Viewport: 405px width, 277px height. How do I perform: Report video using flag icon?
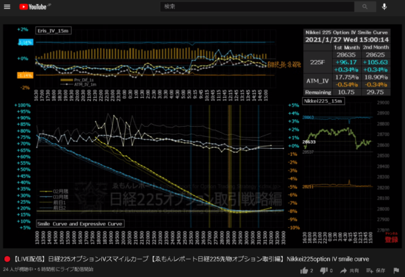coord(400,270)
